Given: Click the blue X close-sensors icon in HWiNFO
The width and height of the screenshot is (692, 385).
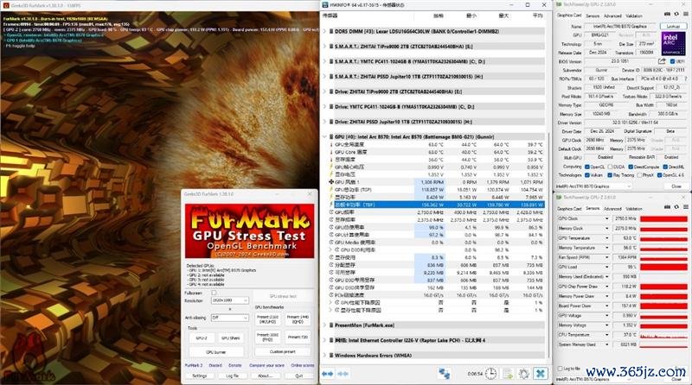Looking at the screenshot, I should [540, 374].
